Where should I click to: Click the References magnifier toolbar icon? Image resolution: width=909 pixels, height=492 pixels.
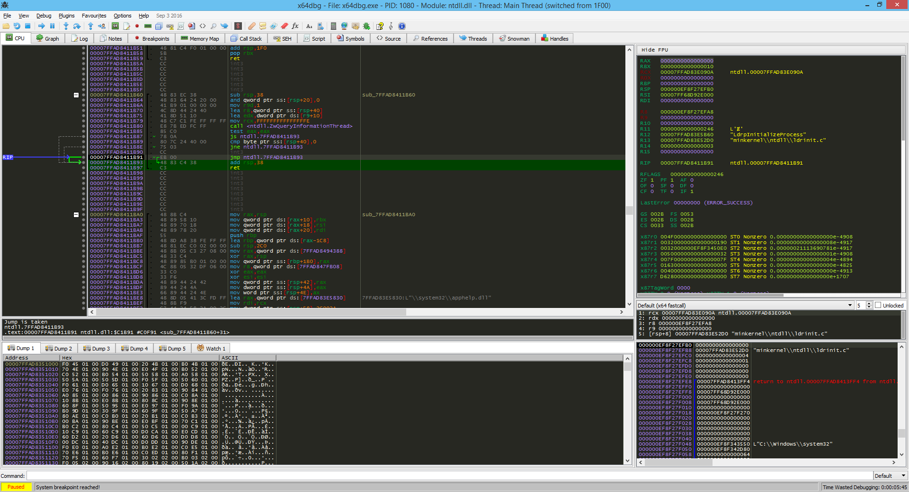[214, 26]
